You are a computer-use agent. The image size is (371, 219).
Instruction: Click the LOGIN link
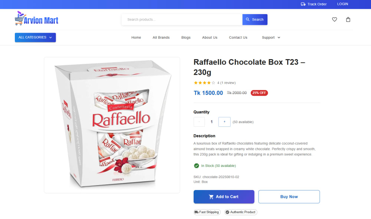342,4
